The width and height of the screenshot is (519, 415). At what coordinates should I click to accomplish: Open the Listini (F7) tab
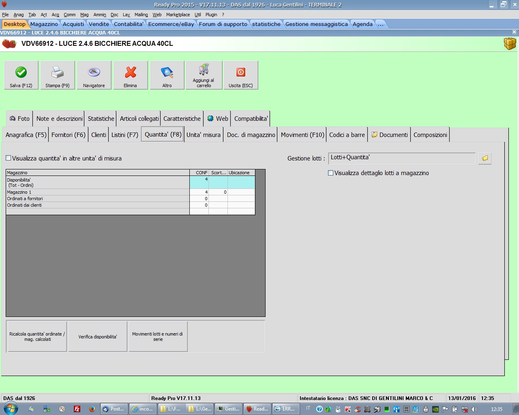point(125,135)
